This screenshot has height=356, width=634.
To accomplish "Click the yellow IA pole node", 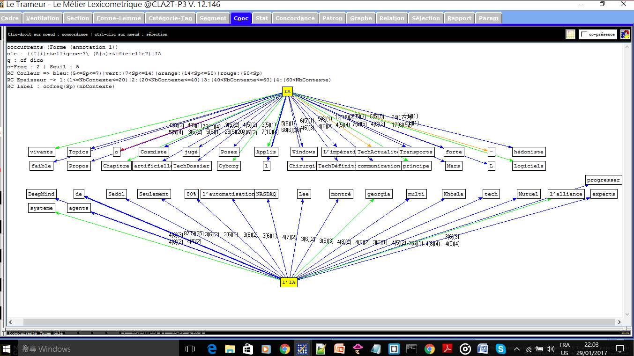I will (x=287, y=92).
